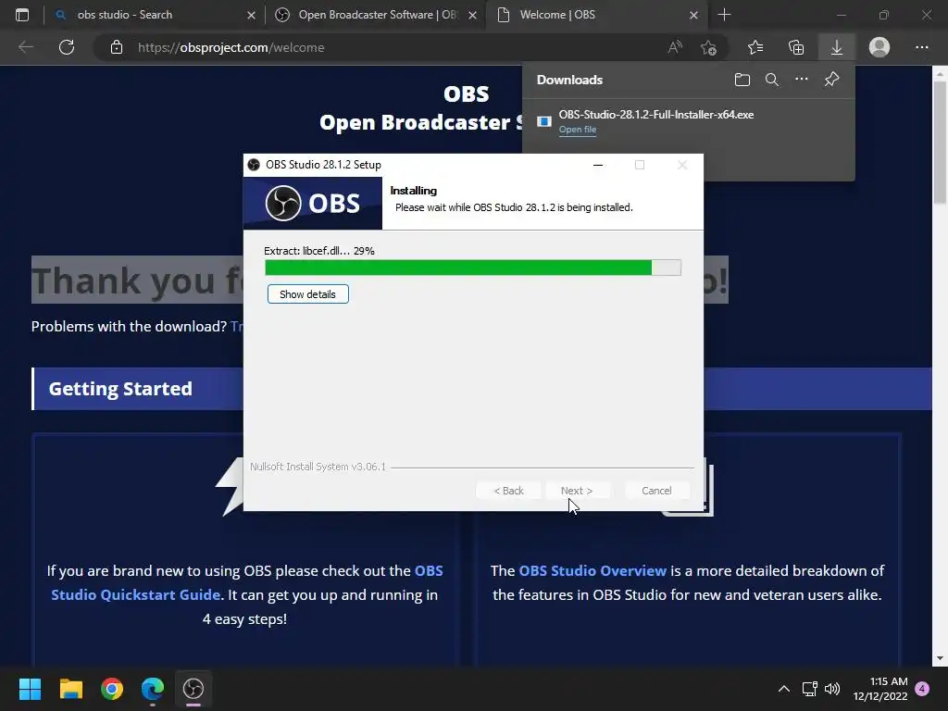Open File Explorer from the taskbar
Viewport: 948px width, 711px height.
tap(70, 689)
